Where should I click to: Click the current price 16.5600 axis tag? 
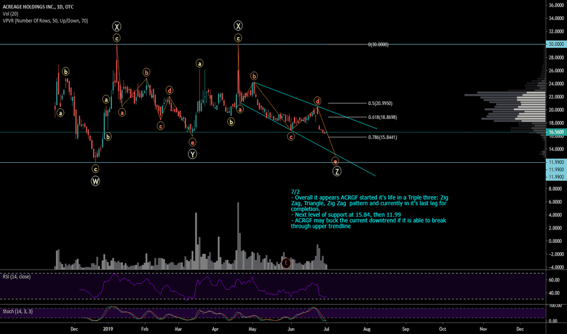click(556, 132)
